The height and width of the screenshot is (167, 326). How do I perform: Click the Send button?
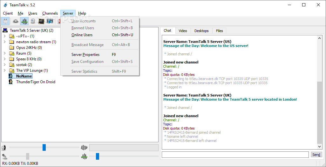click(x=316, y=155)
